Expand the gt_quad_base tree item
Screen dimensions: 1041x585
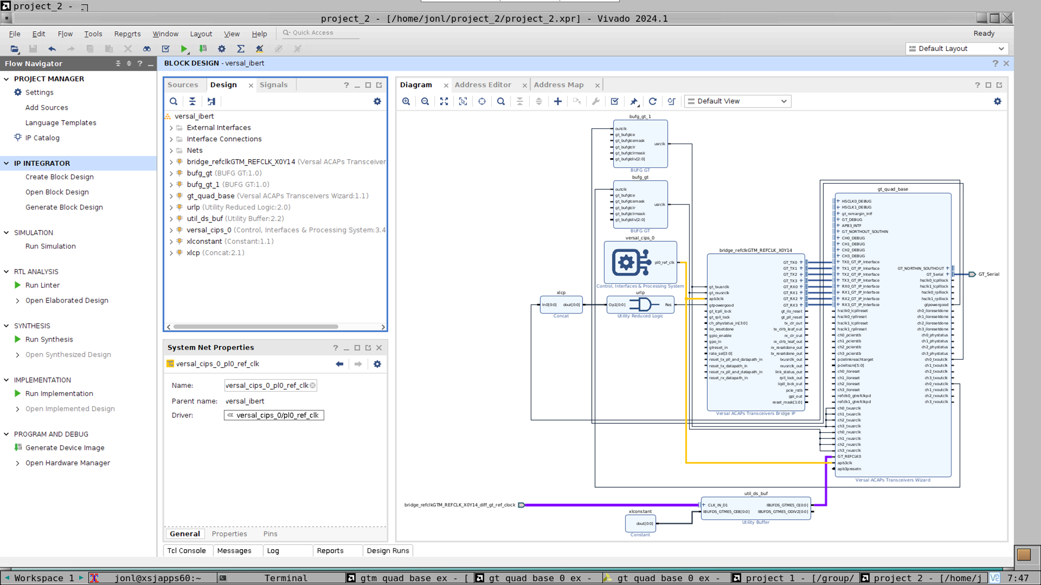(x=171, y=196)
